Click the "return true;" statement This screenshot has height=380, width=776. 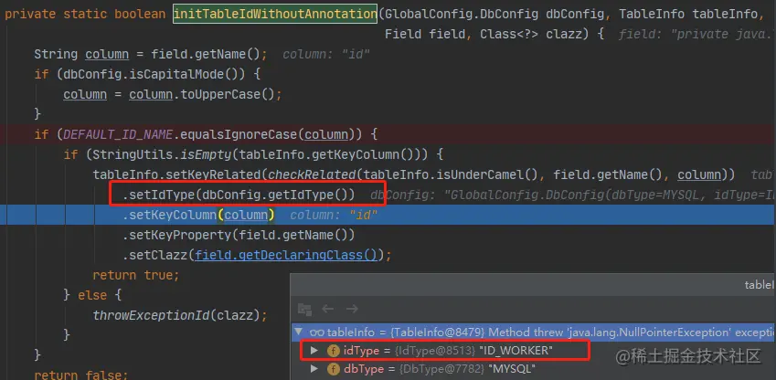[x=136, y=275]
